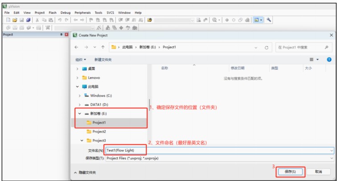Create a new file from µVision toolbar
The image size is (337, 181).
tap(8, 20)
